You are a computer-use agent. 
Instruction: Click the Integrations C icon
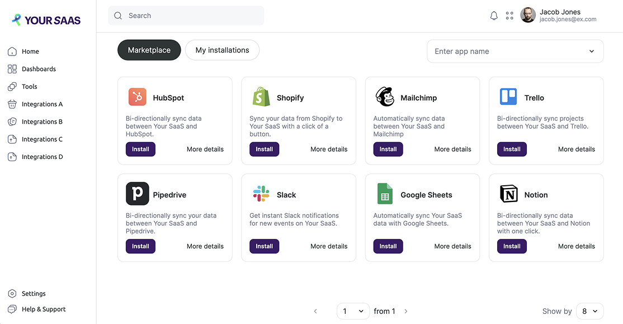pyautogui.click(x=12, y=139)
